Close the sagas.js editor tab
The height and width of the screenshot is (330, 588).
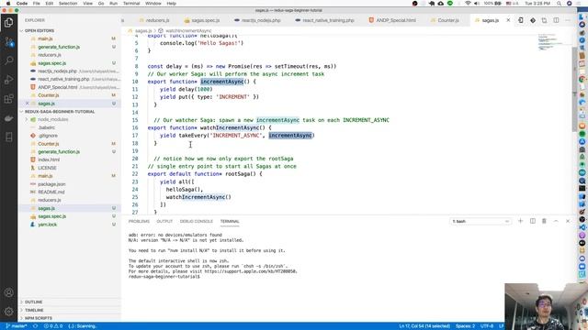[x=508, y=20]
